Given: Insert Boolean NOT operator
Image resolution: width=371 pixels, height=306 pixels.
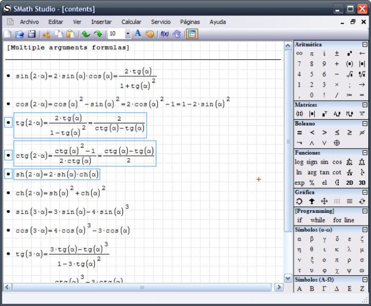Looking at the screenshot, I should coord(299,143).
